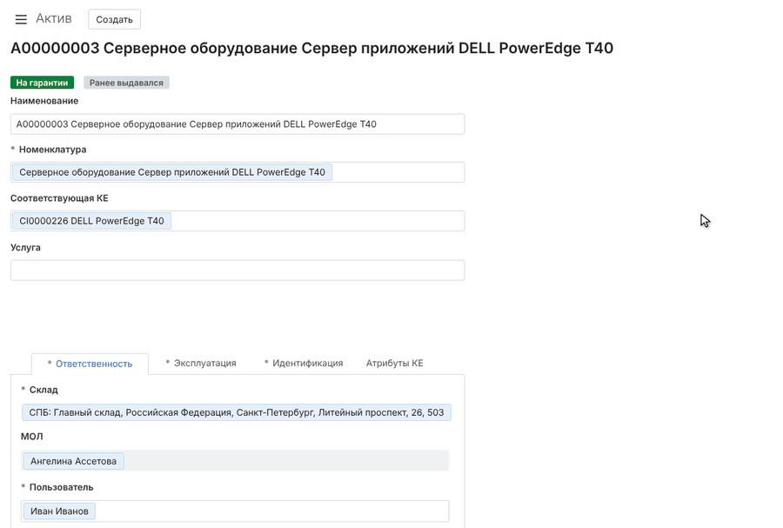783x528 pixels.
Task: Open the CI0000226 DELL PowerEdge T40 tag
Action: click(92, 221)
